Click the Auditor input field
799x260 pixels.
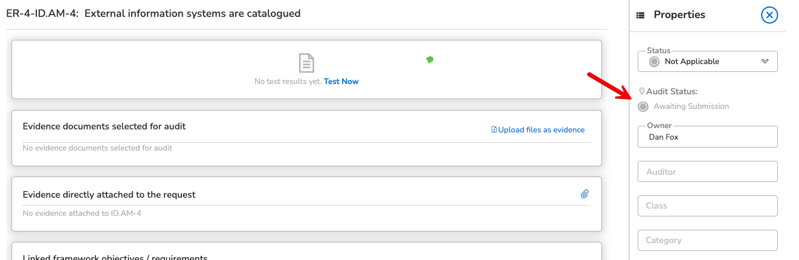(708, 172)
